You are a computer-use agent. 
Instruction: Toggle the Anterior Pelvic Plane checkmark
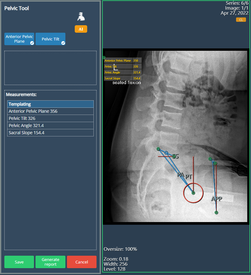pyautogui.click(x=32, y=43)
